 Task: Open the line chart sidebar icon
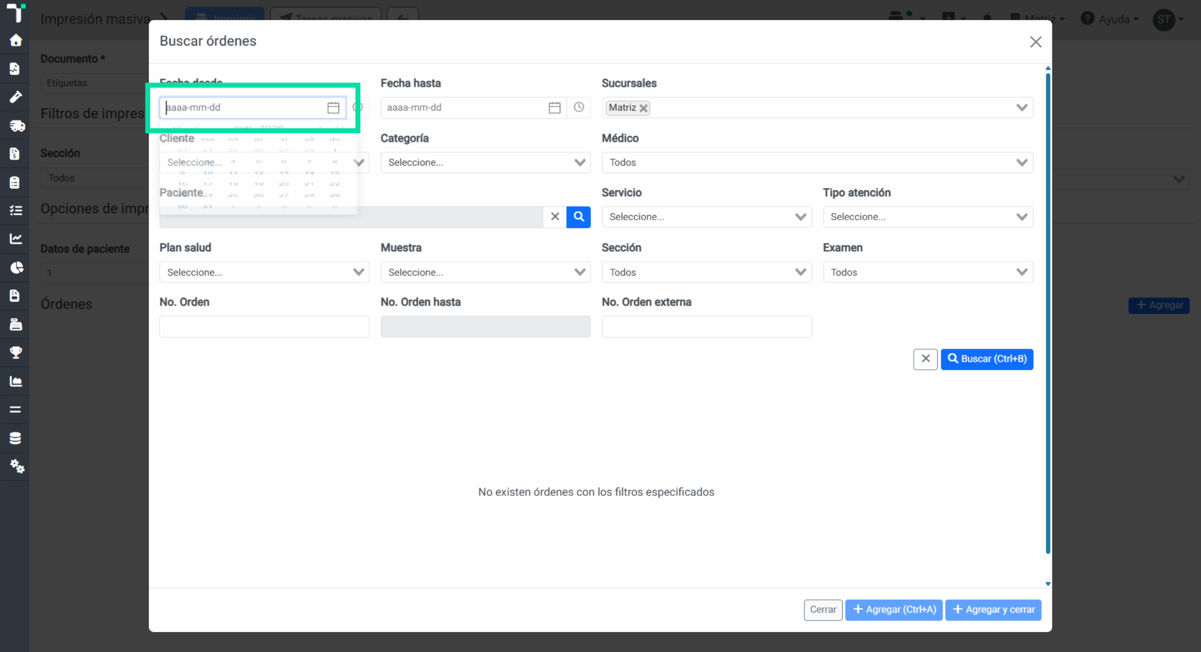pos(16,239)
